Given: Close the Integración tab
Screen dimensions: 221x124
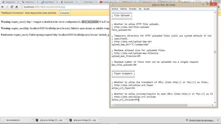Looking at the screenshot, I should [18, 2].
